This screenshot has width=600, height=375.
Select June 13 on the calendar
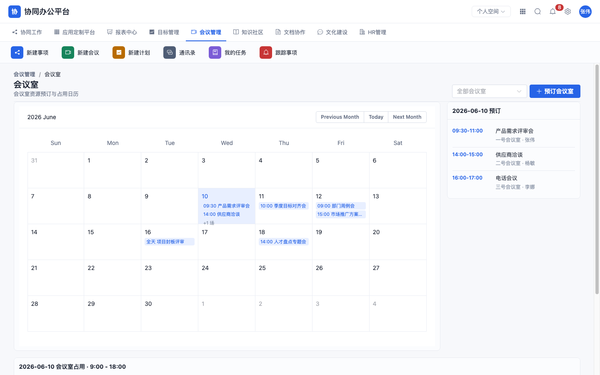point(398,206)
